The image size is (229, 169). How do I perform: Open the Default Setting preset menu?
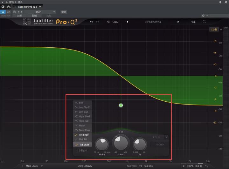(153, 22)
